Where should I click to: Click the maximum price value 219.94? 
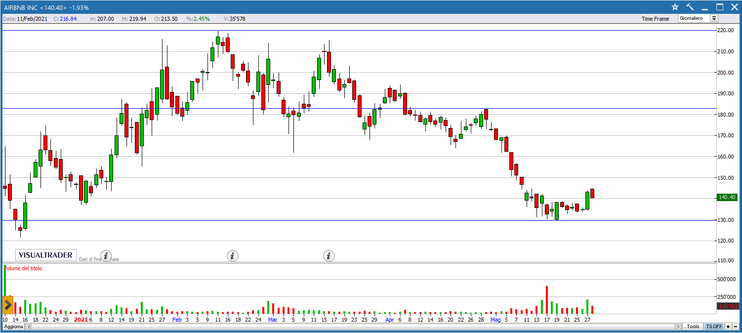[137, 19]
